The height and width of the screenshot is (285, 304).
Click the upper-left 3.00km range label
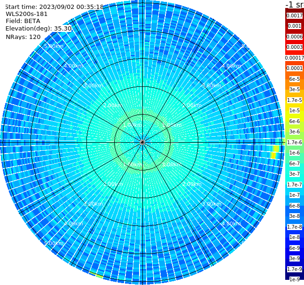[x=93, y=85]
